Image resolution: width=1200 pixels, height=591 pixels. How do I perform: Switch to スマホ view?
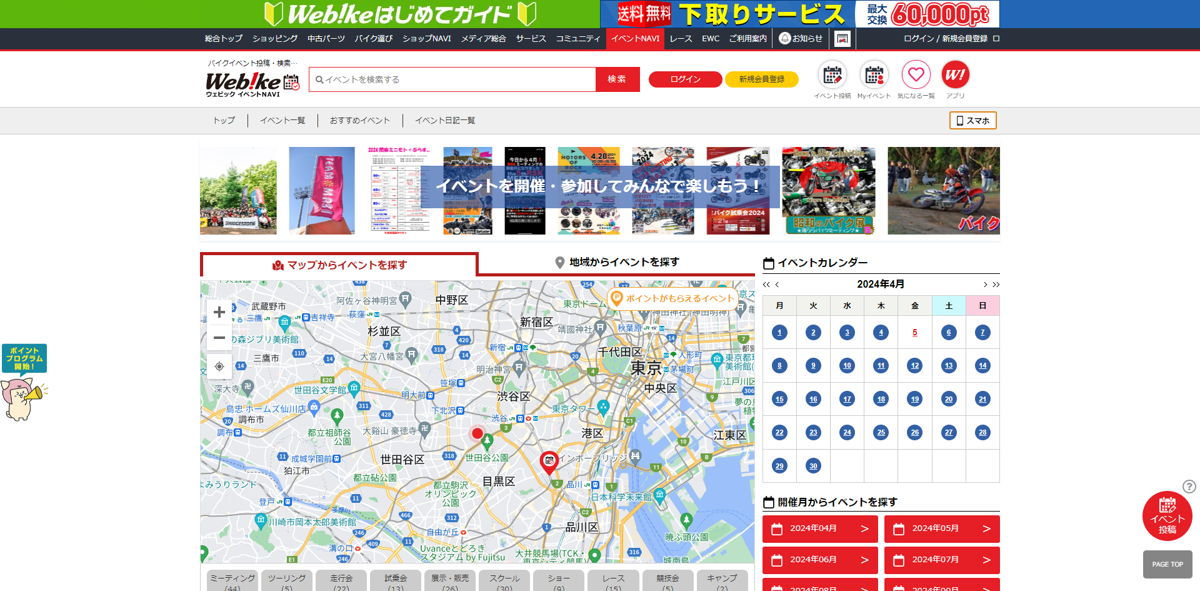coord(972,121)
